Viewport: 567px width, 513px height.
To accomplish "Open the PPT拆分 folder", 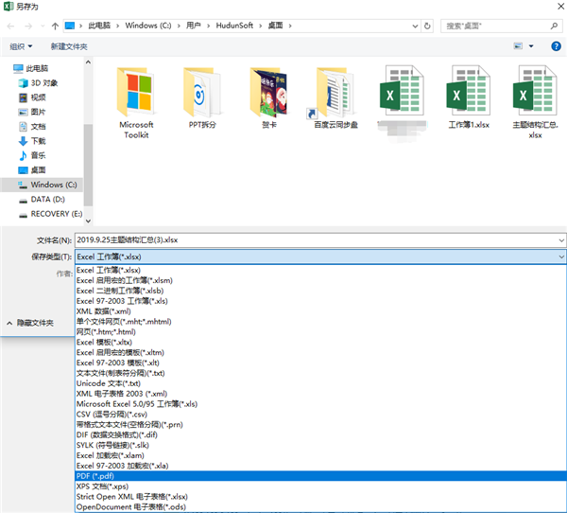I will [x=202, y=97].
